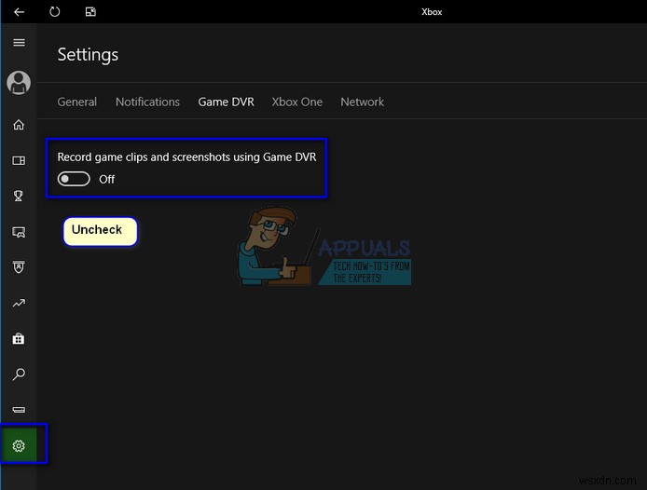Click the back arrow icon
Screen dimensions: 647x490
pos(19,11)
